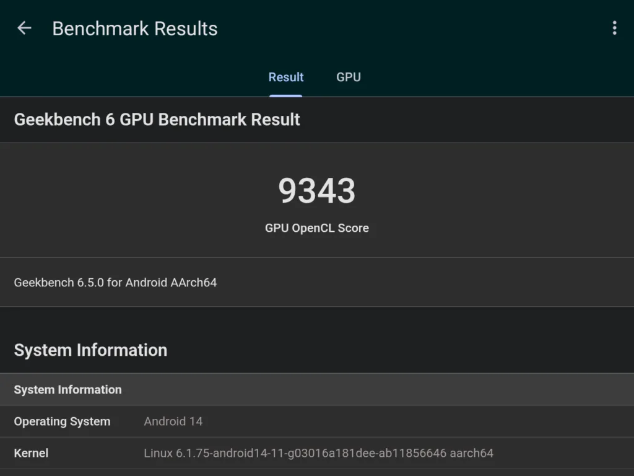Click the Operating System label

pos(62,421)
